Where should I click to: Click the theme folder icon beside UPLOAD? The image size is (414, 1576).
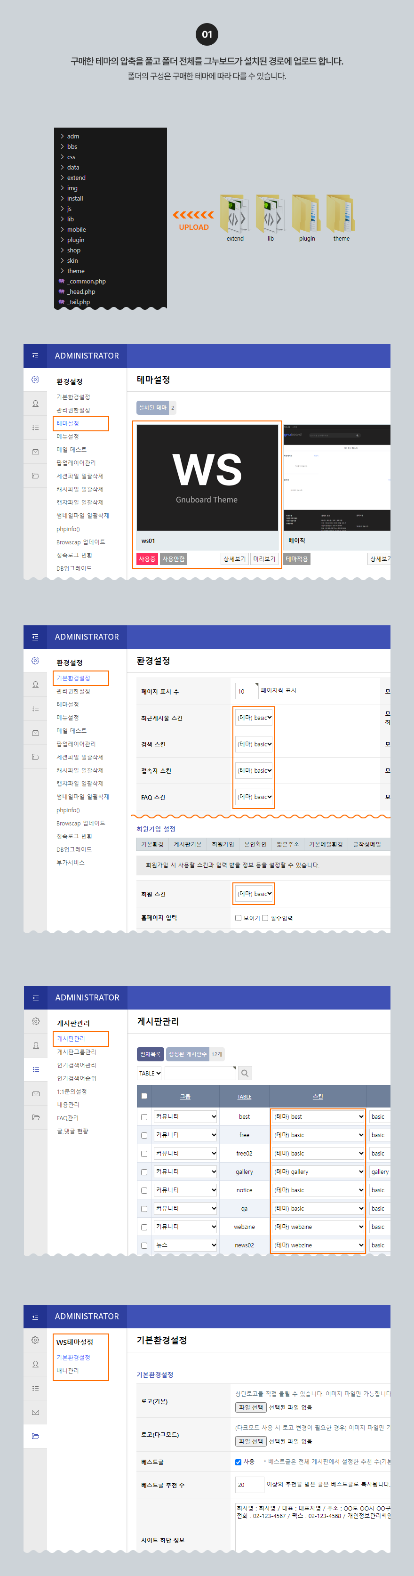coord(341,212)
